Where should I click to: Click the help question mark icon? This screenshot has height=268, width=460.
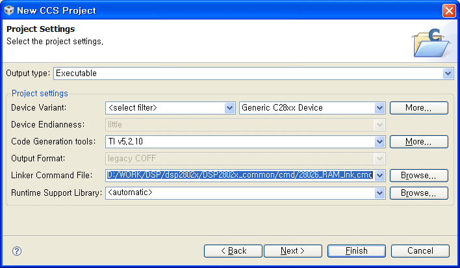(x=17, y=251)
